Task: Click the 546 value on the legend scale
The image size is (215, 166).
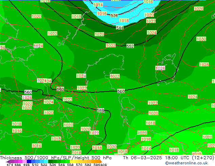Action: point(61,165)
